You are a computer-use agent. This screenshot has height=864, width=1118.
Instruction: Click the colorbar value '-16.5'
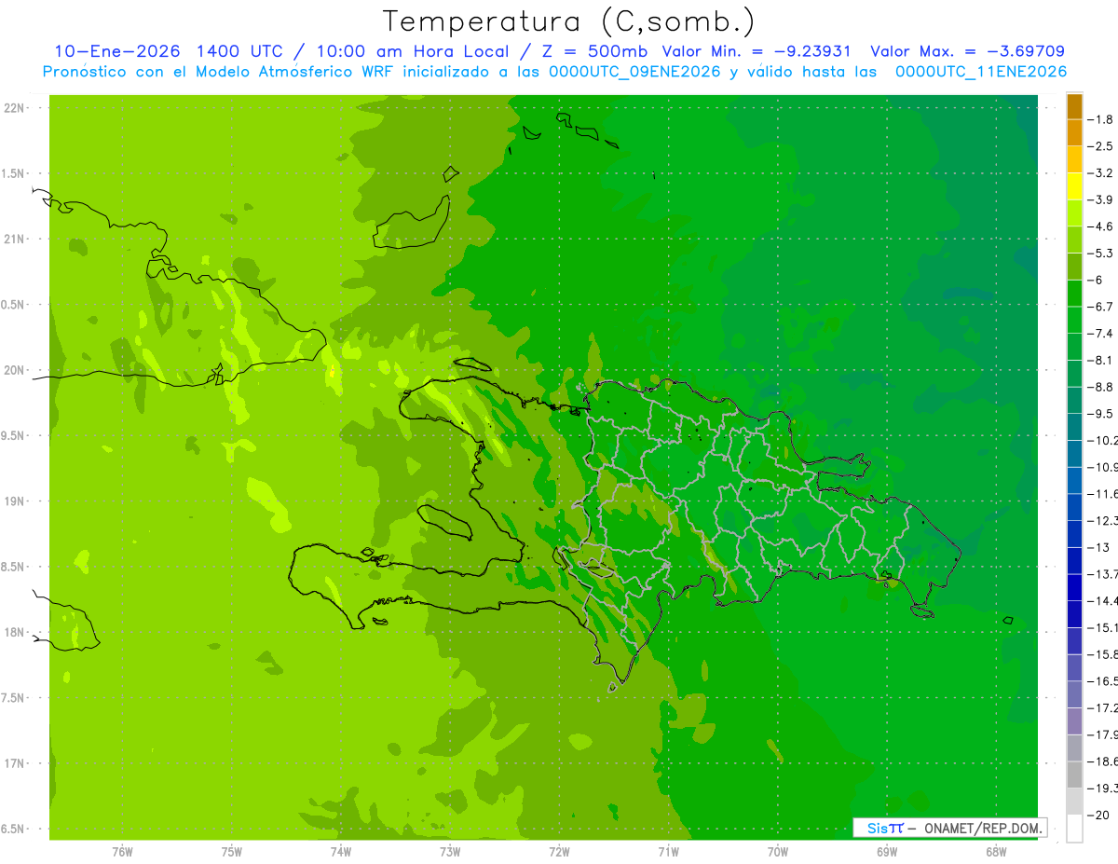tap(1102, 680)
